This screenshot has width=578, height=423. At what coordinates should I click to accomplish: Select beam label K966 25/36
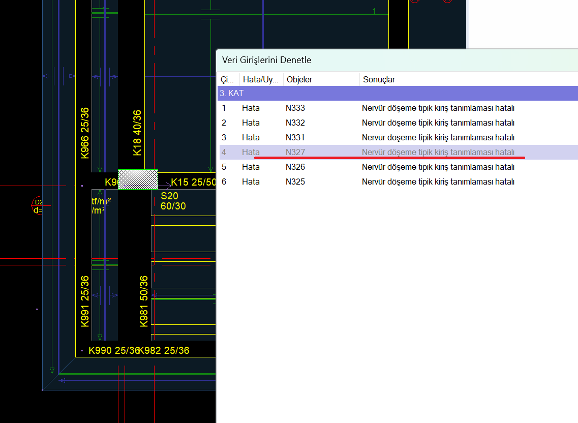pos(85,133)
